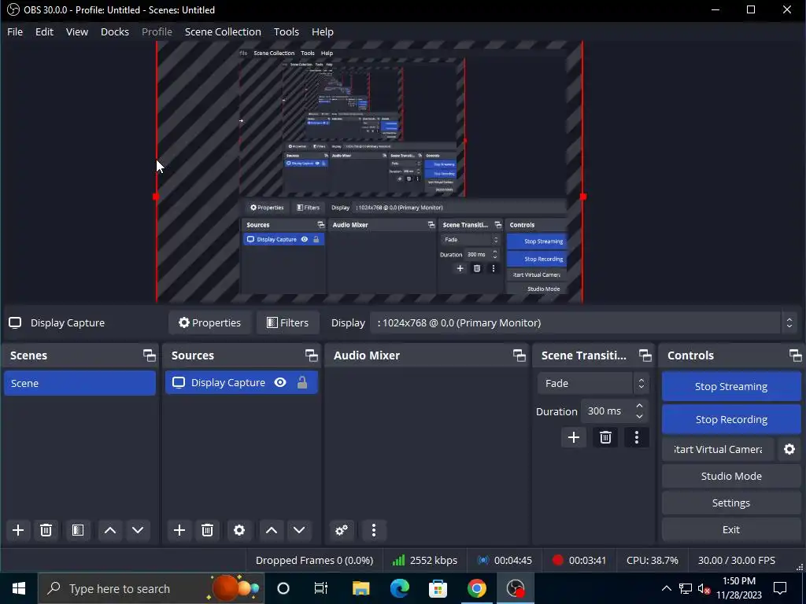Move scene up arrow in Scenes dock
This screenshot has width=806, height=604.
pos(110,530)
